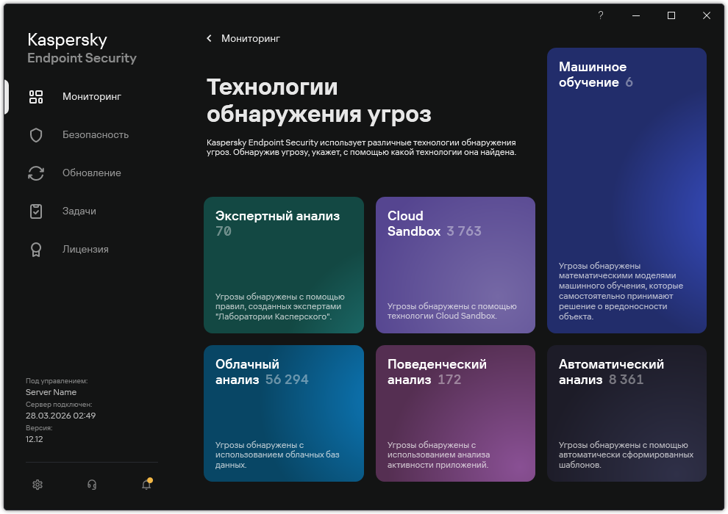Open the Машинное обучение card
The image size is (728, 514).
pyautogui.click(x=627, y=190)
